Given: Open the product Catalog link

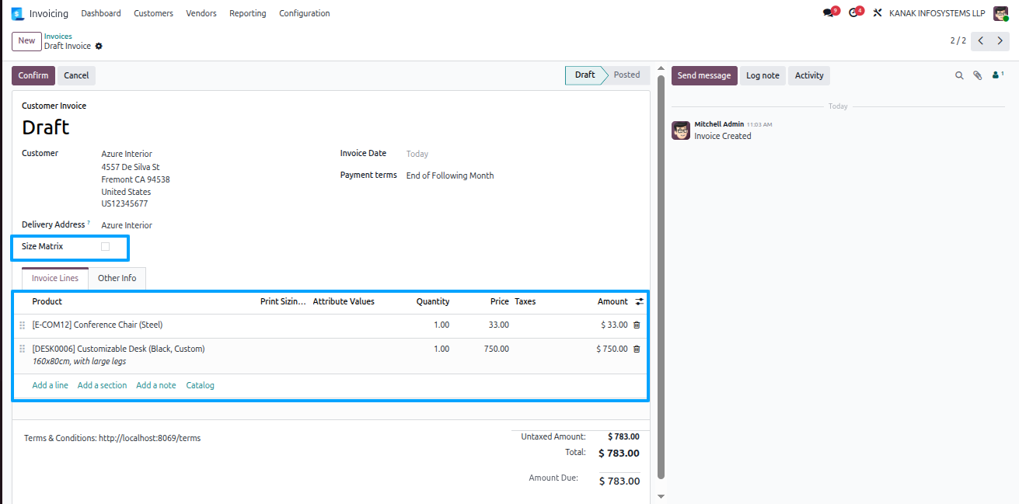Looking at the screenshot, I should click(200, 385).
